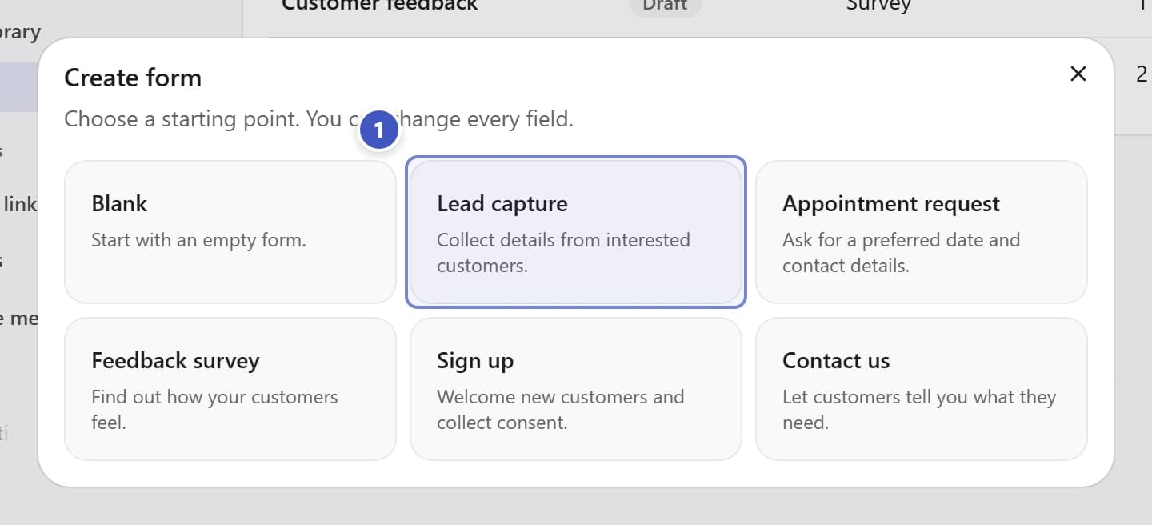This screenshot has width=1152, height=525.
Task: Click the Survey cell in background table
Action: (x=878, y=5)
